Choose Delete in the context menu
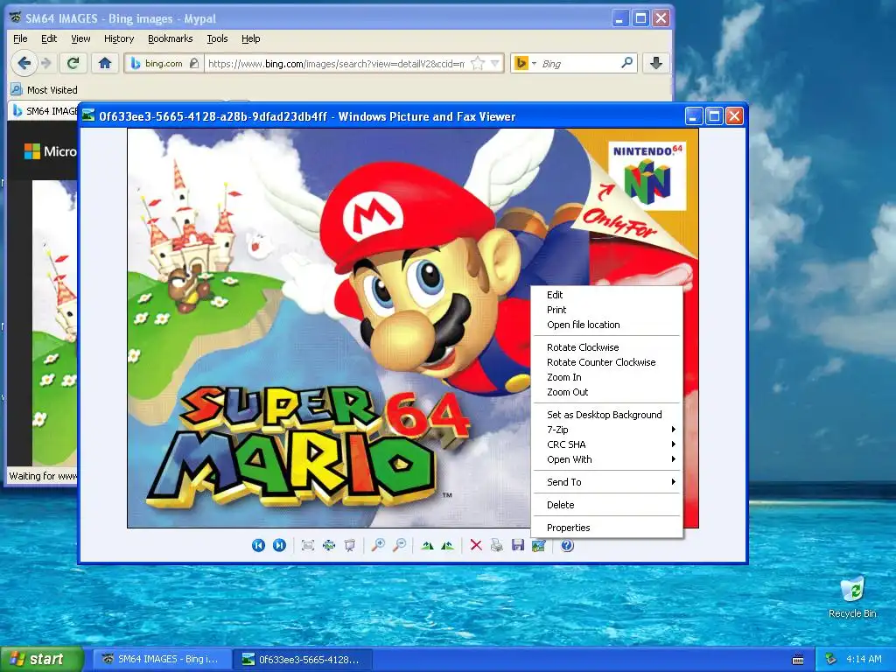 click(x=607, y=505)
